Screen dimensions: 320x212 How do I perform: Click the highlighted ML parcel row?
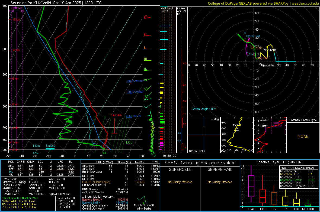click(x=41, y=172)
